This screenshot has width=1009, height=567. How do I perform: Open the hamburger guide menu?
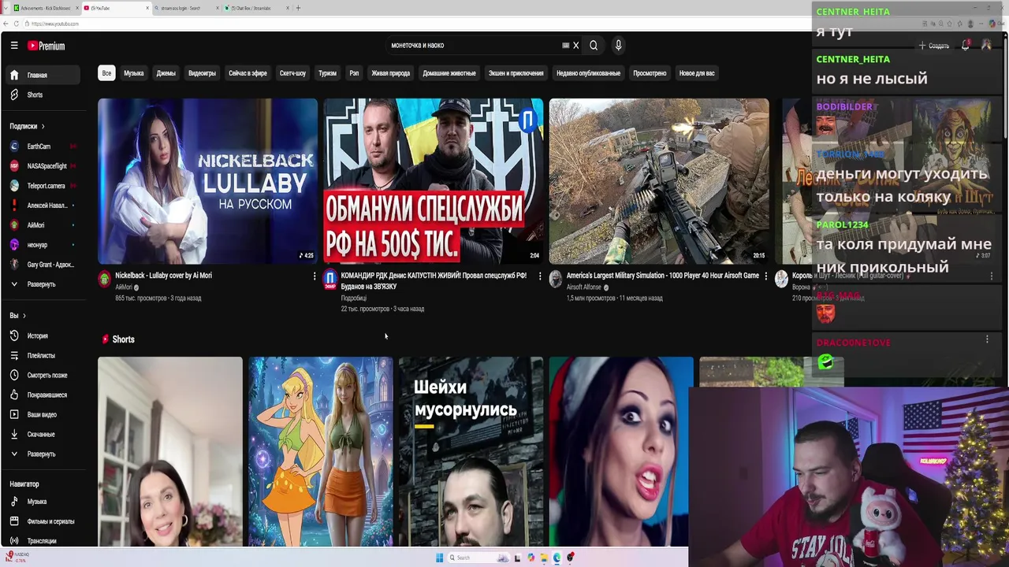(14, 46)
